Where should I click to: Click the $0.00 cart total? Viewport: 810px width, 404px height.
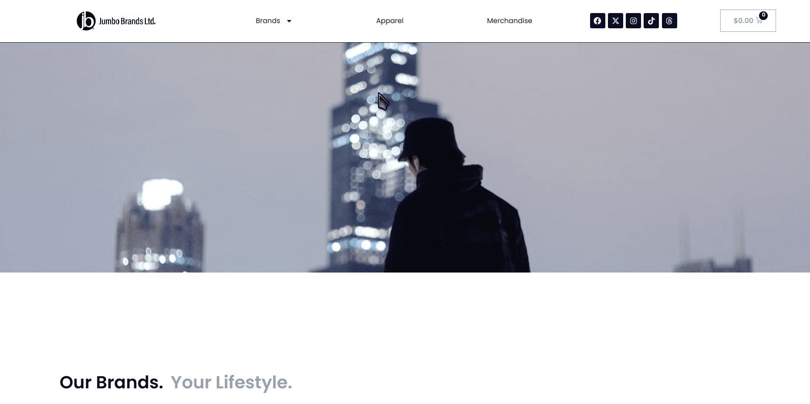743,20
